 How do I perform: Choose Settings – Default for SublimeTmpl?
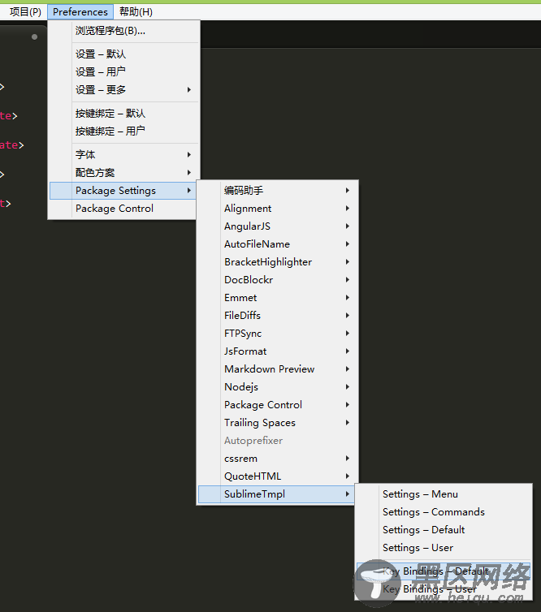[x=444, y=530]
